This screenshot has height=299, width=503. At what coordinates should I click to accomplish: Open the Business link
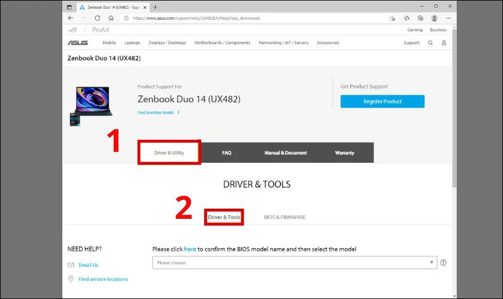[438, 30]
